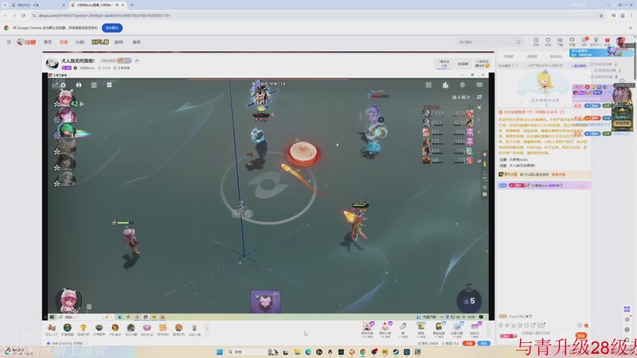Switch to the 直播 navigation tab
This screenshot has height=358, width=637.
click(x=64, y=42)
